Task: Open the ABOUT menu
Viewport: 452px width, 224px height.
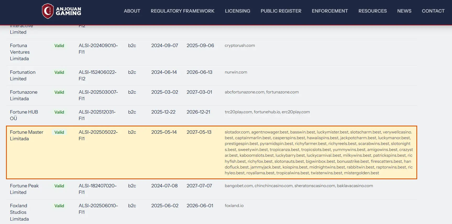Action: click(132, 11)
